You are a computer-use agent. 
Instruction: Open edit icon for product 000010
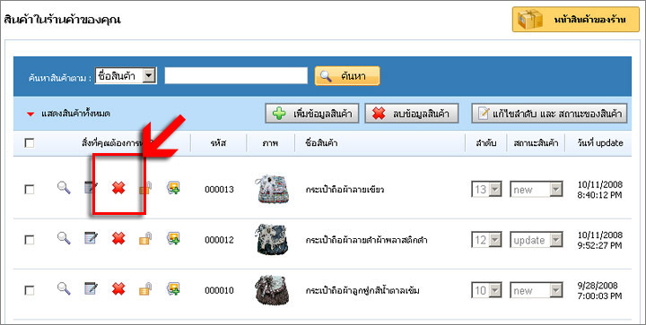tap(91, 289)
